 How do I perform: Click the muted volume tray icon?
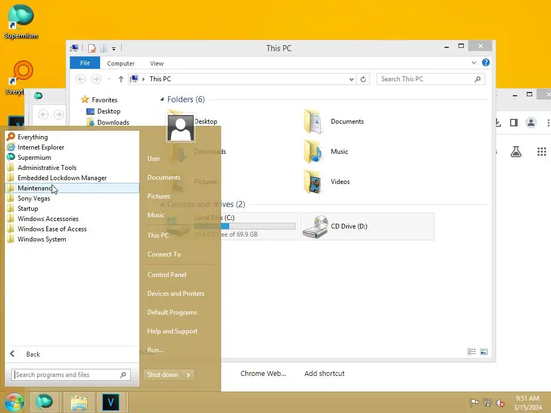pyautogui.click(x=500, y=402)
